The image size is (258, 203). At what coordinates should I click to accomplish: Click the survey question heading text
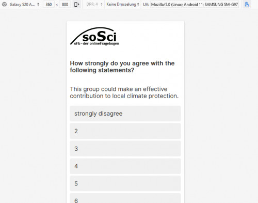(x=122, y=67)
